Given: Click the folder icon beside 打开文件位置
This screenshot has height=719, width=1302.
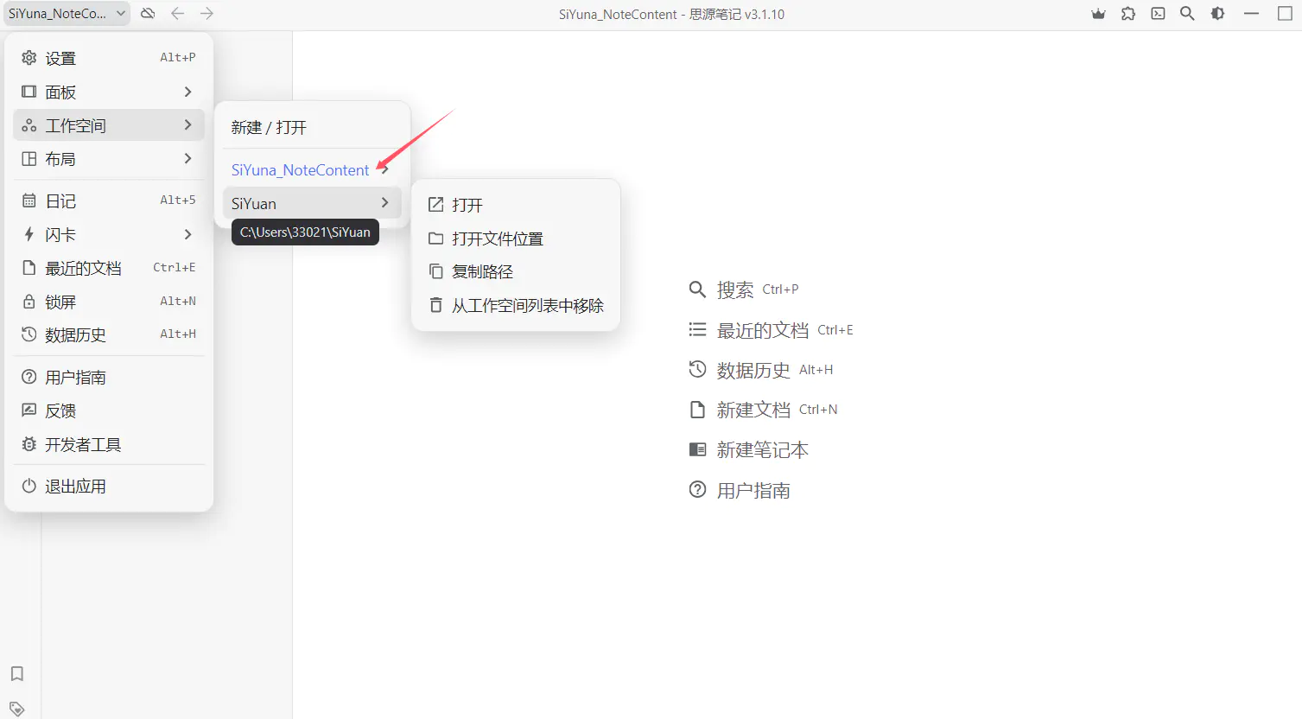Looking at the screenshot, I should tap(436, 239).
